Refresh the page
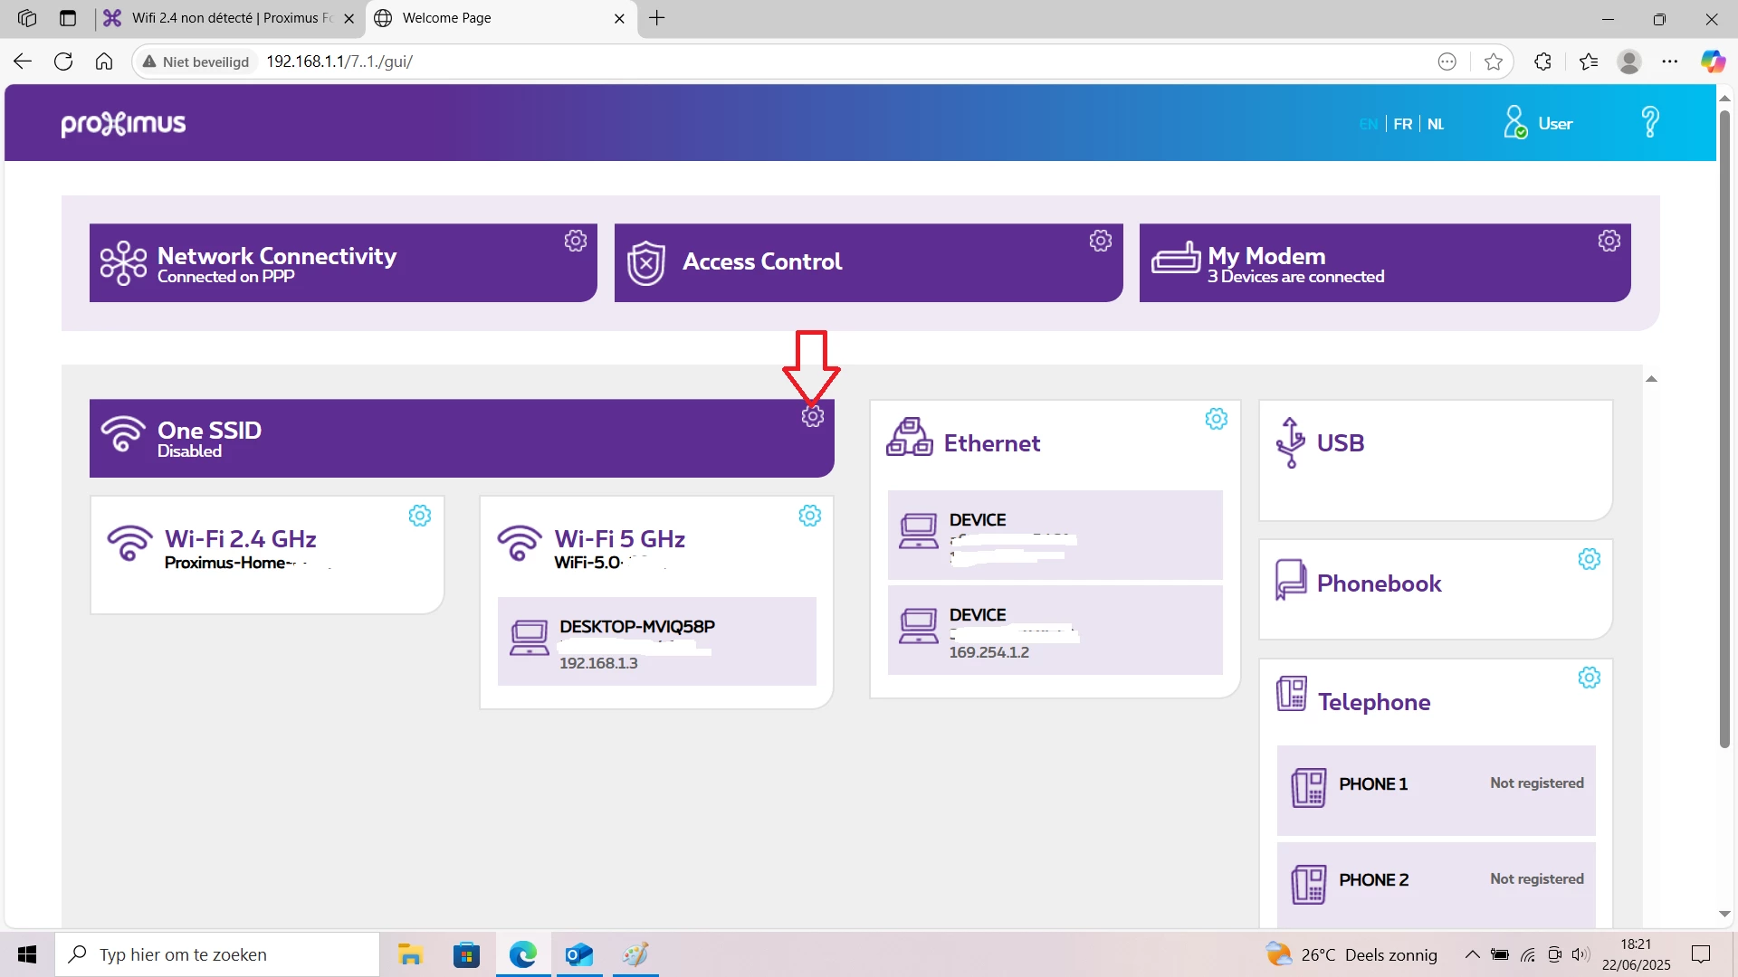Viewport: 1738px width, 977px height. 63,62
